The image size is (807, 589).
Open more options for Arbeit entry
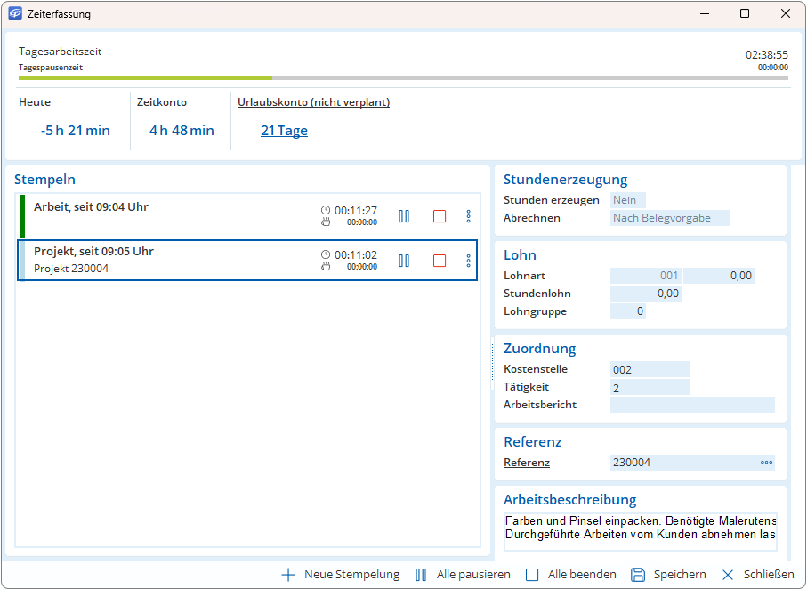tap(468, 216)
